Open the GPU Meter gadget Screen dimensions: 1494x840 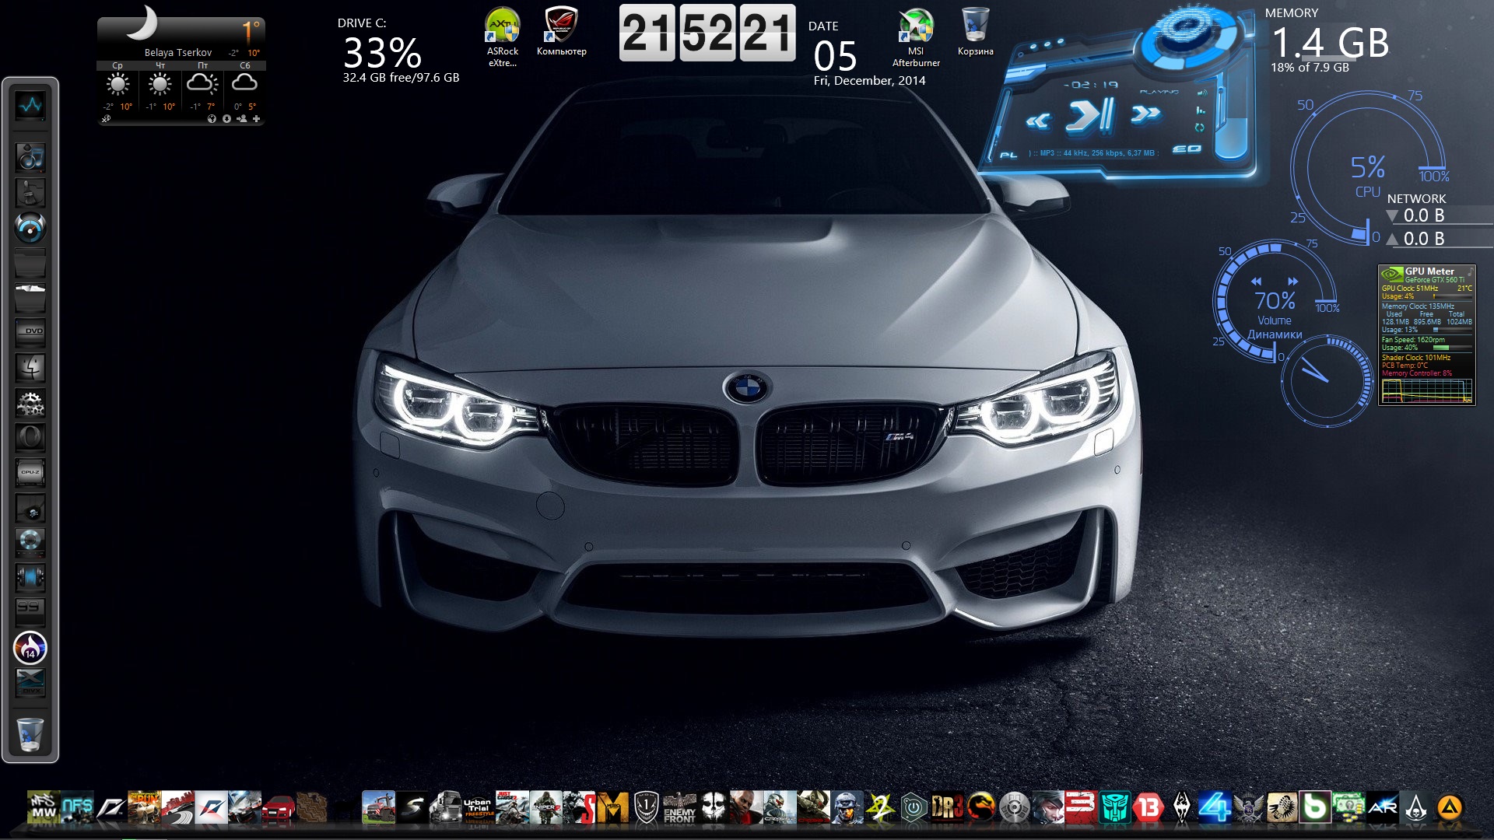[1427, 335]
